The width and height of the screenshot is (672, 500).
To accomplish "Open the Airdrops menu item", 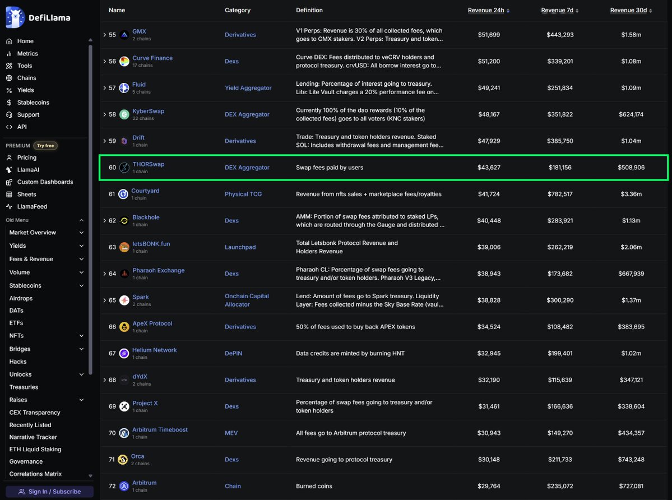I will pyautogui.click(x=21, y=298).
